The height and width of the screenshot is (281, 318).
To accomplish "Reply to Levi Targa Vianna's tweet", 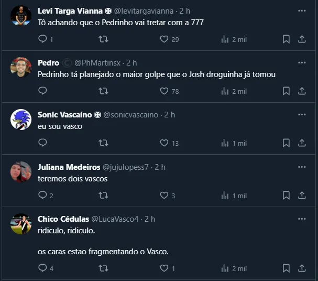I will pyautogui.click(x=43, y=39).
